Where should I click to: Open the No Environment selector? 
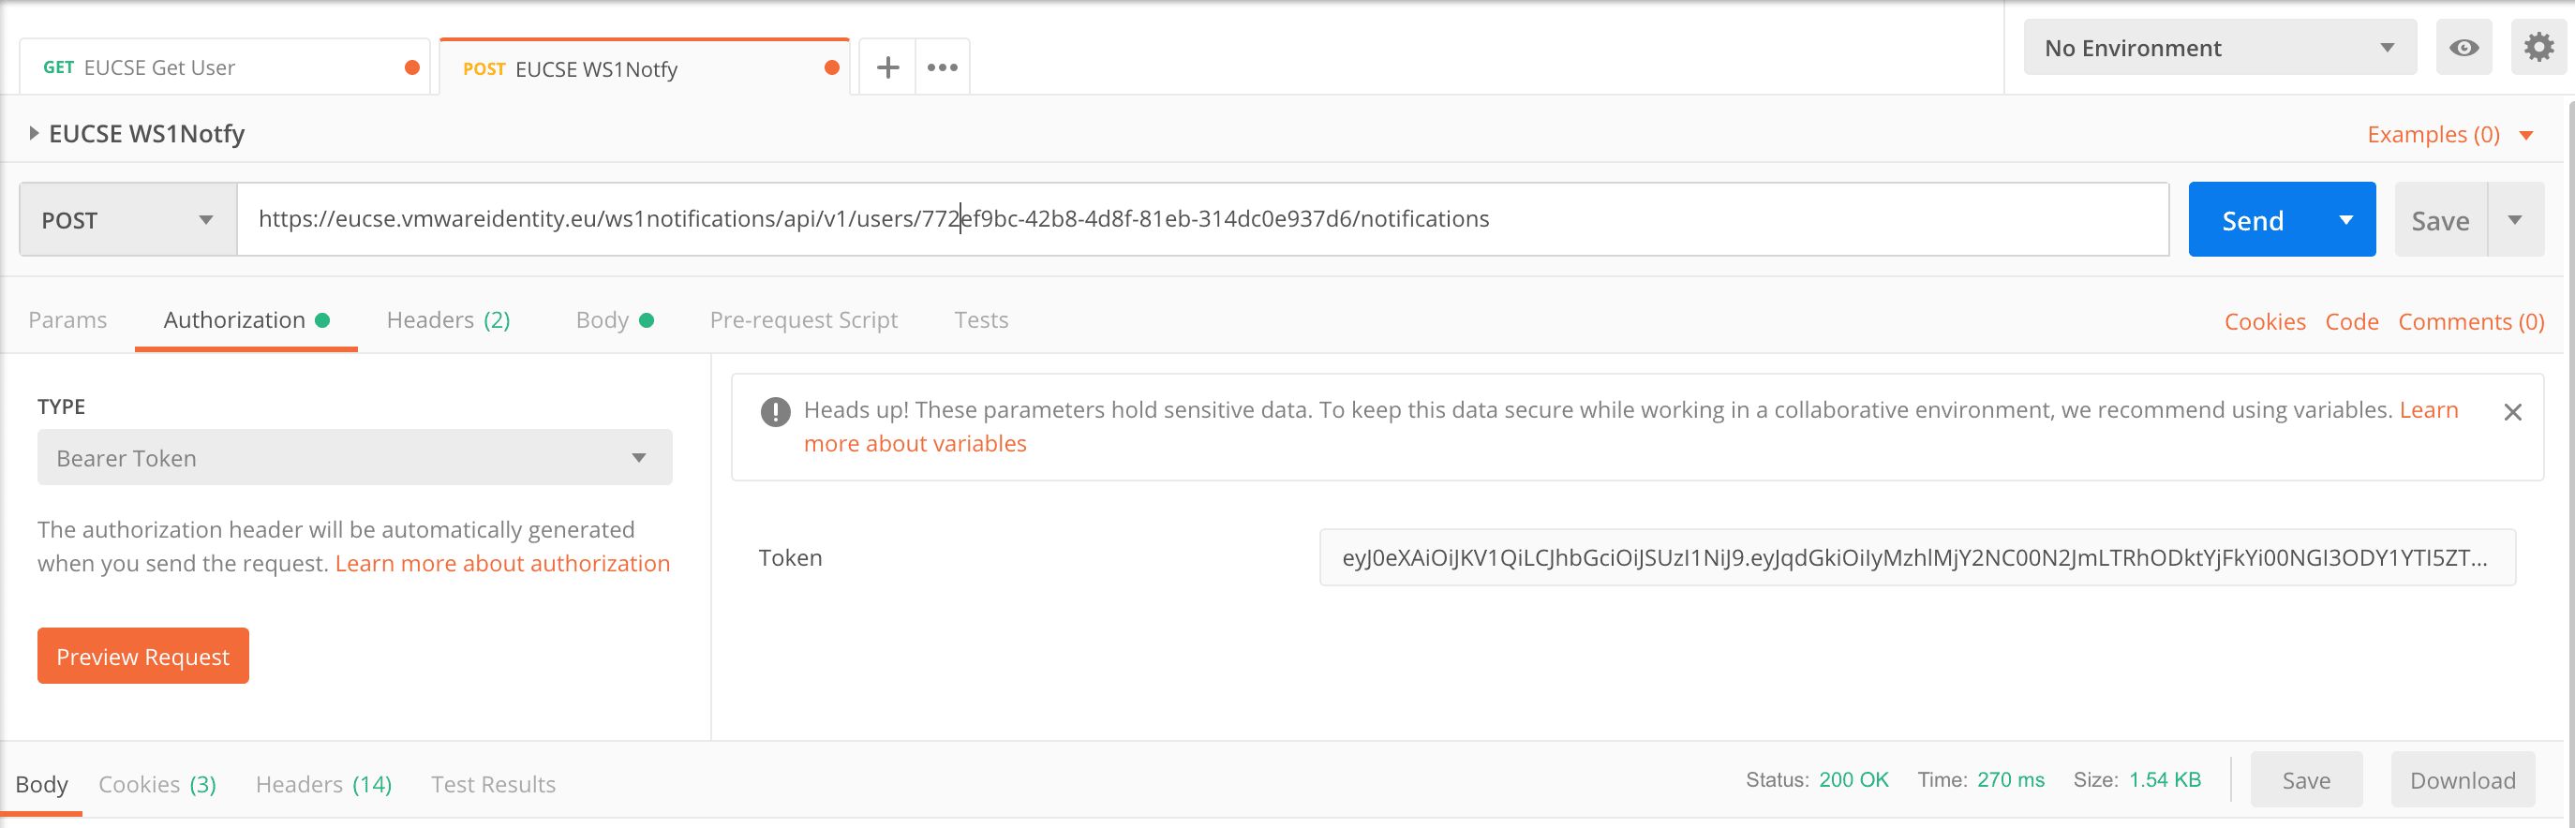coord(2219,48)
